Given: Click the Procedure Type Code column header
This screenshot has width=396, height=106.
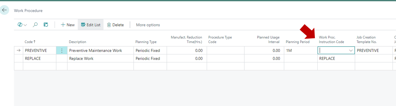Looking at the screenshot, I should 220,39.
